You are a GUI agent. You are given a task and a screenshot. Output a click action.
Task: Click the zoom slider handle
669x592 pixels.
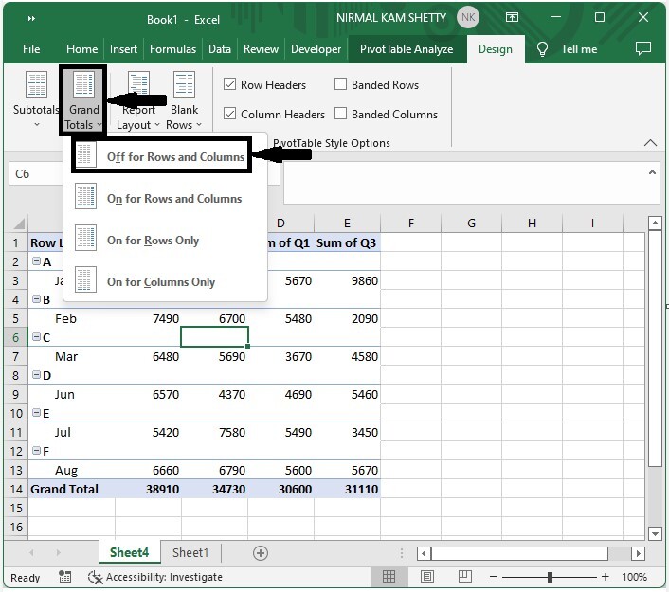click(x=550, y=577)
